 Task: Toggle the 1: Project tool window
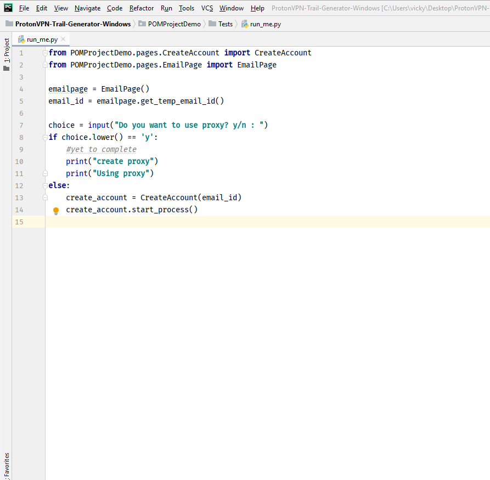click(7, 50)
